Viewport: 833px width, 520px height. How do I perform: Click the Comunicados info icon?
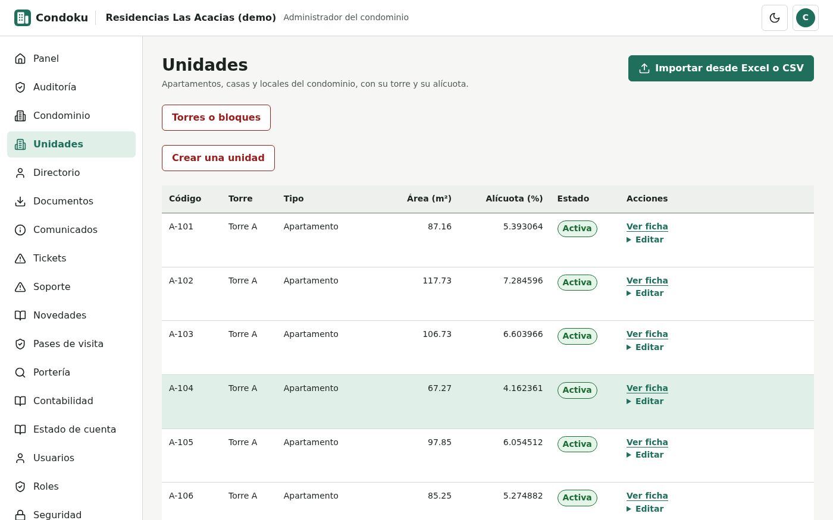(20, 230)
